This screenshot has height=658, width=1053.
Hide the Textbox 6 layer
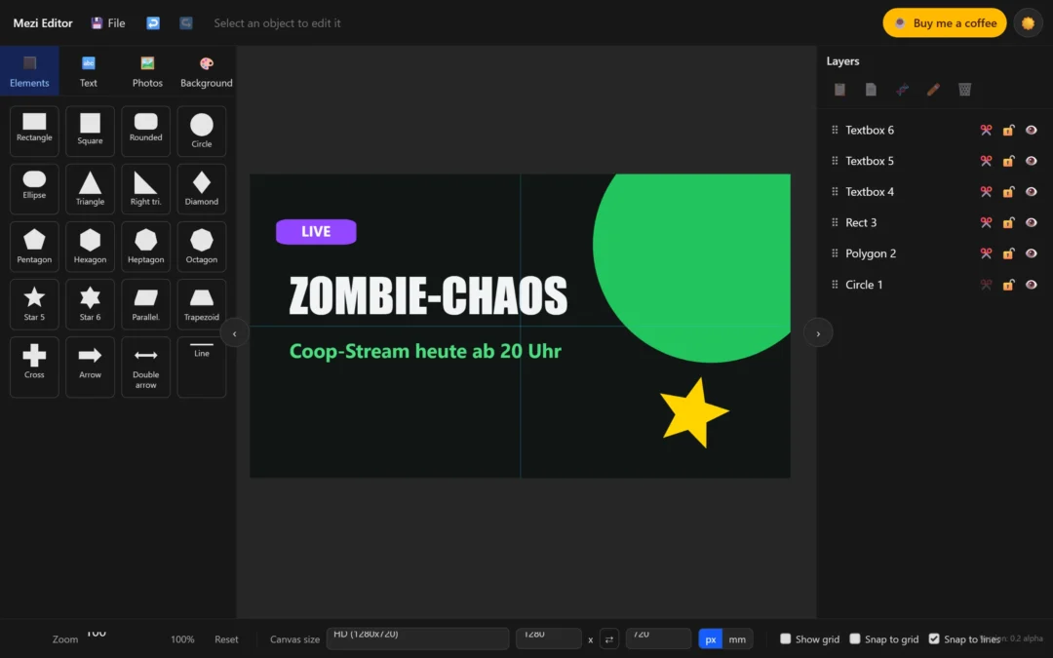[x=1031, y=130]
